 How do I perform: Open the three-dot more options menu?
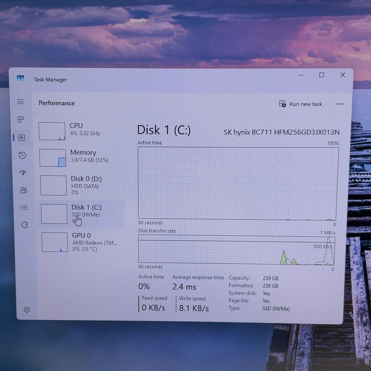340,104
